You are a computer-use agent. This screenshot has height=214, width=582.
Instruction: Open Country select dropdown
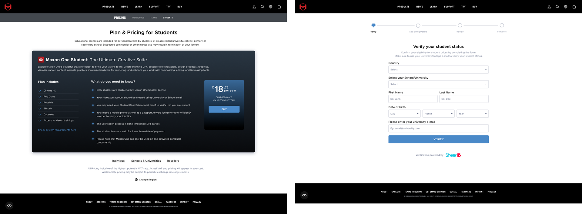pyautogui.click(x=438, y=70)
